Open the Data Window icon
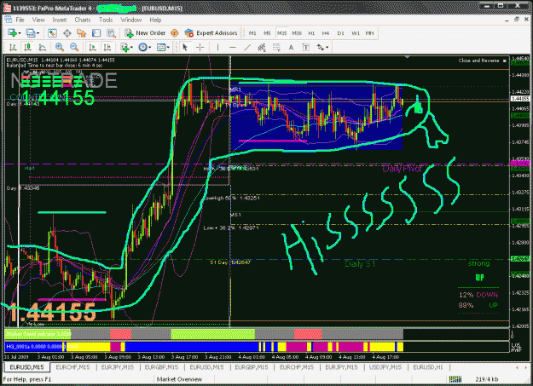Image resolution: width=533 pixels, height=386 pixels. pyautogui.click(x=67, y=33)
